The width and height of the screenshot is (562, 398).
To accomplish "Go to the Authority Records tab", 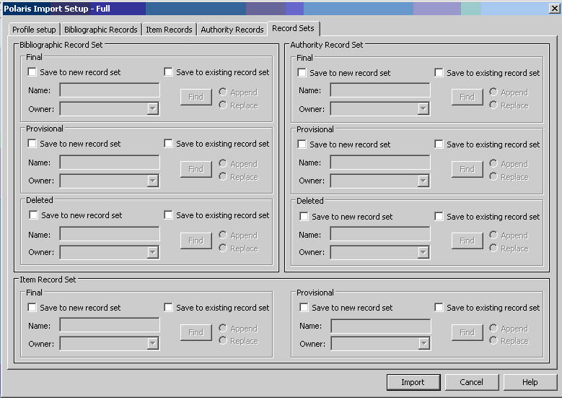I will click(x=232, y=30).
